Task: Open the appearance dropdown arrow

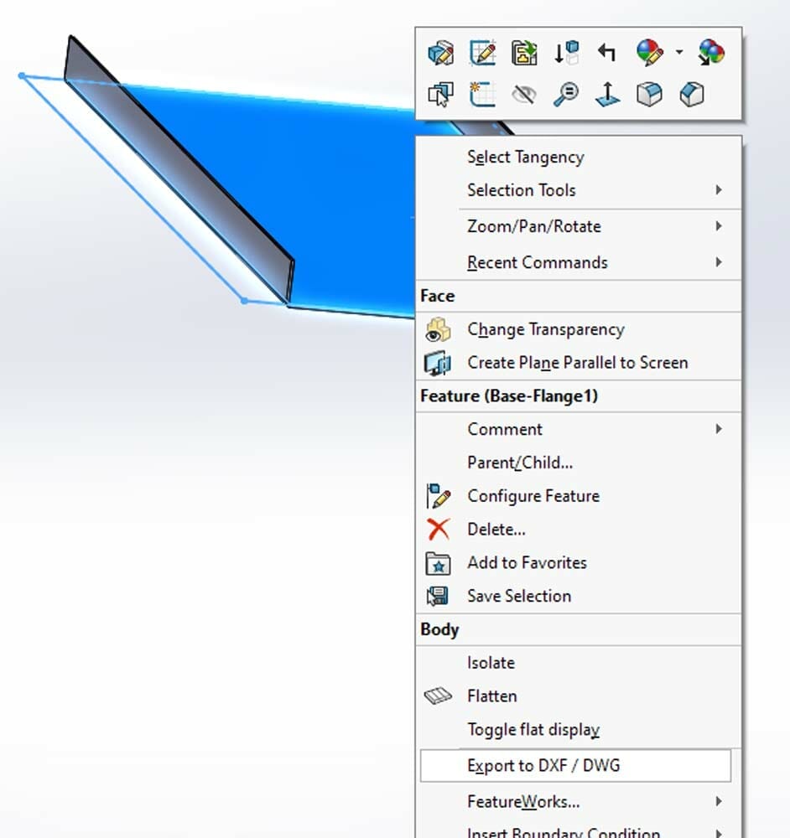Action: click(x=679, y=52)
